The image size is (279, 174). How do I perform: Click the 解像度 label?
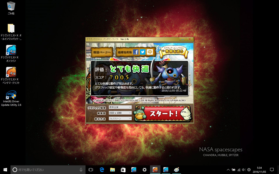pyautogui.click(x=101, y=113)
